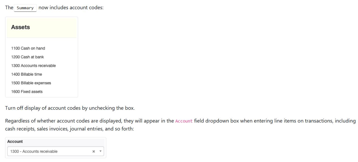The image size is (358, 162).
Task: Click the Account label above the dropdown
Action: [x=15, y=141]
